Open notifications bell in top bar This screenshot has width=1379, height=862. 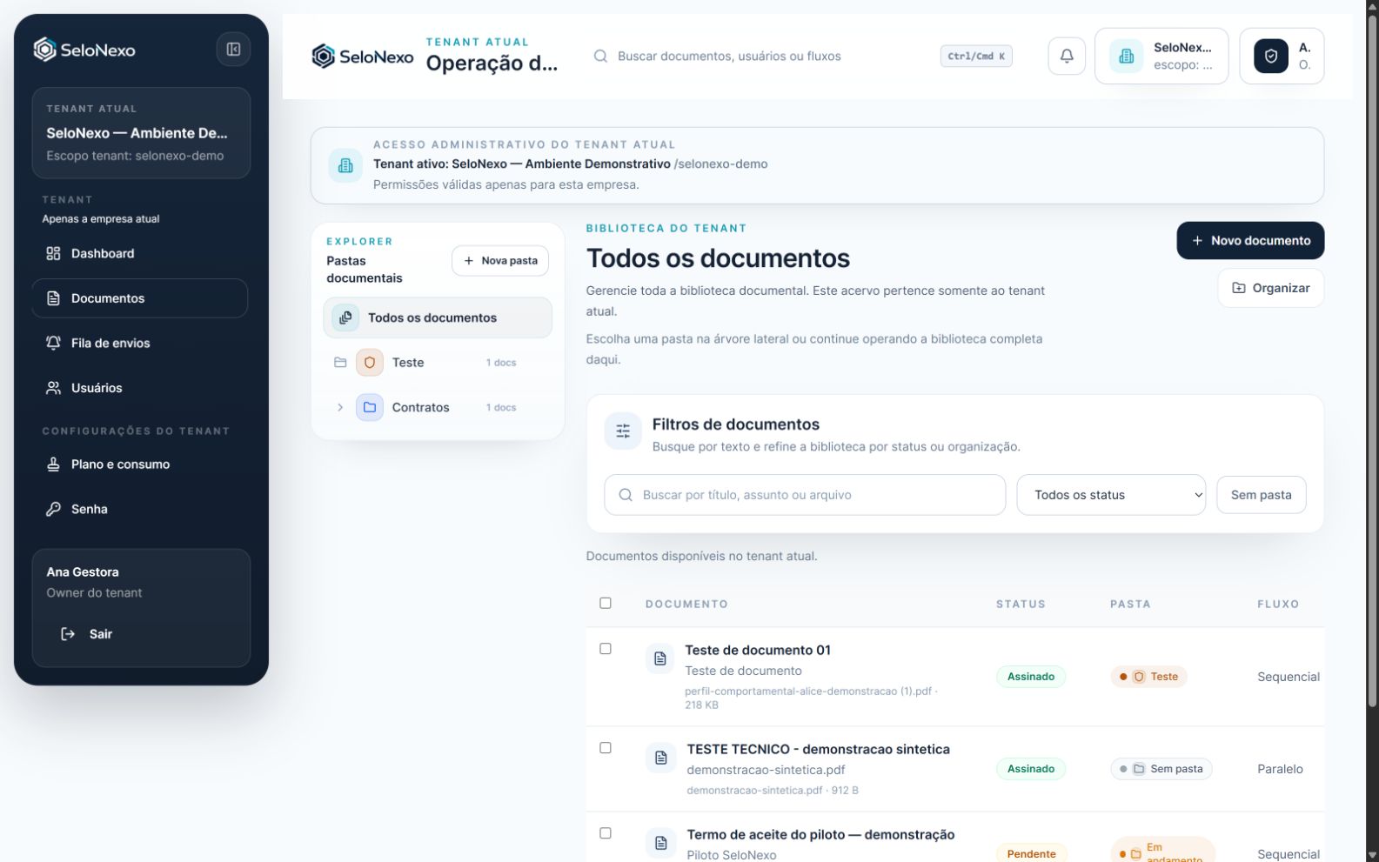(x=1067, y=56)
